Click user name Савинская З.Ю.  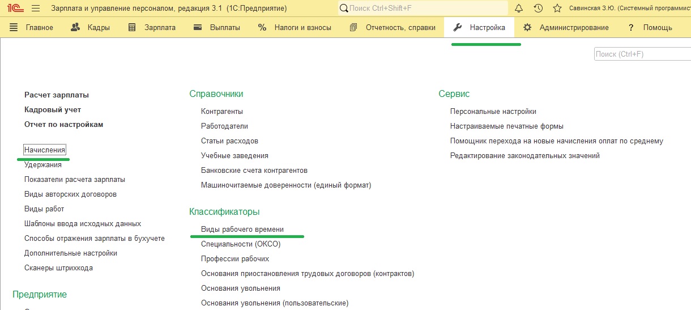[630, 9]
